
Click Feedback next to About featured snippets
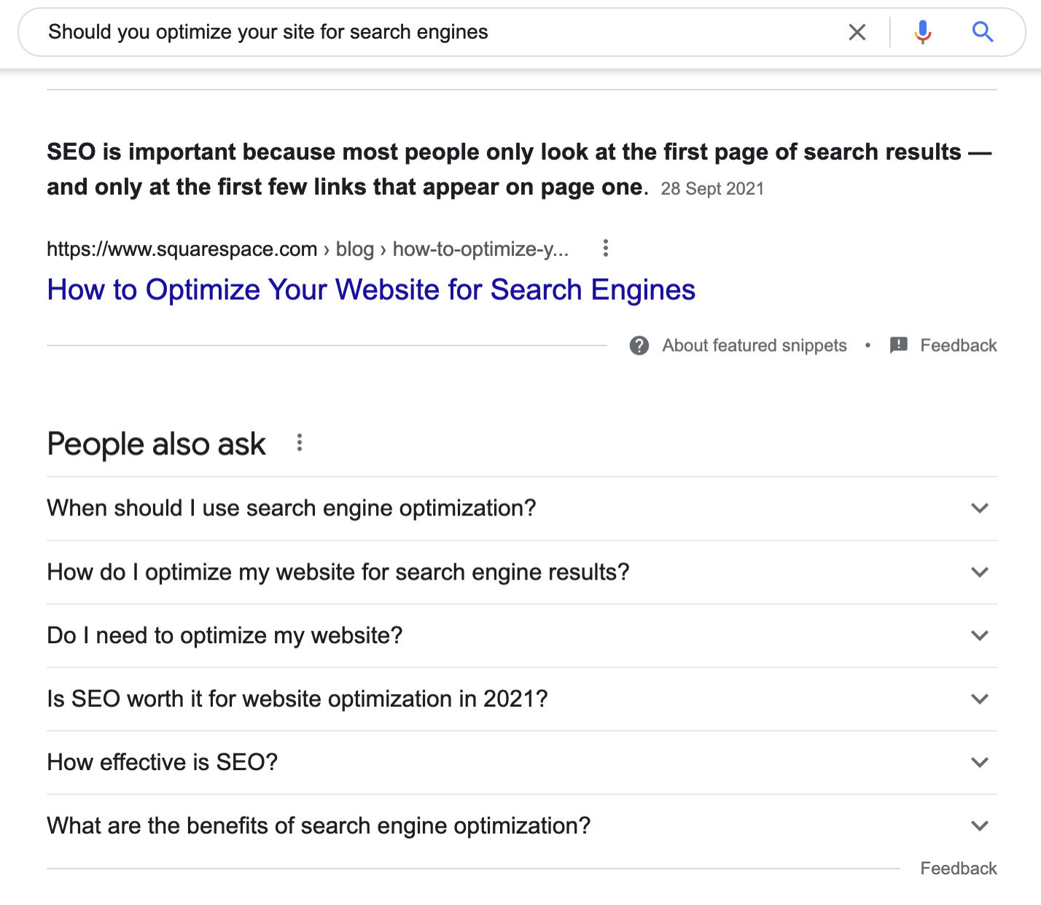pyautogui.click(x=958, y=346)
